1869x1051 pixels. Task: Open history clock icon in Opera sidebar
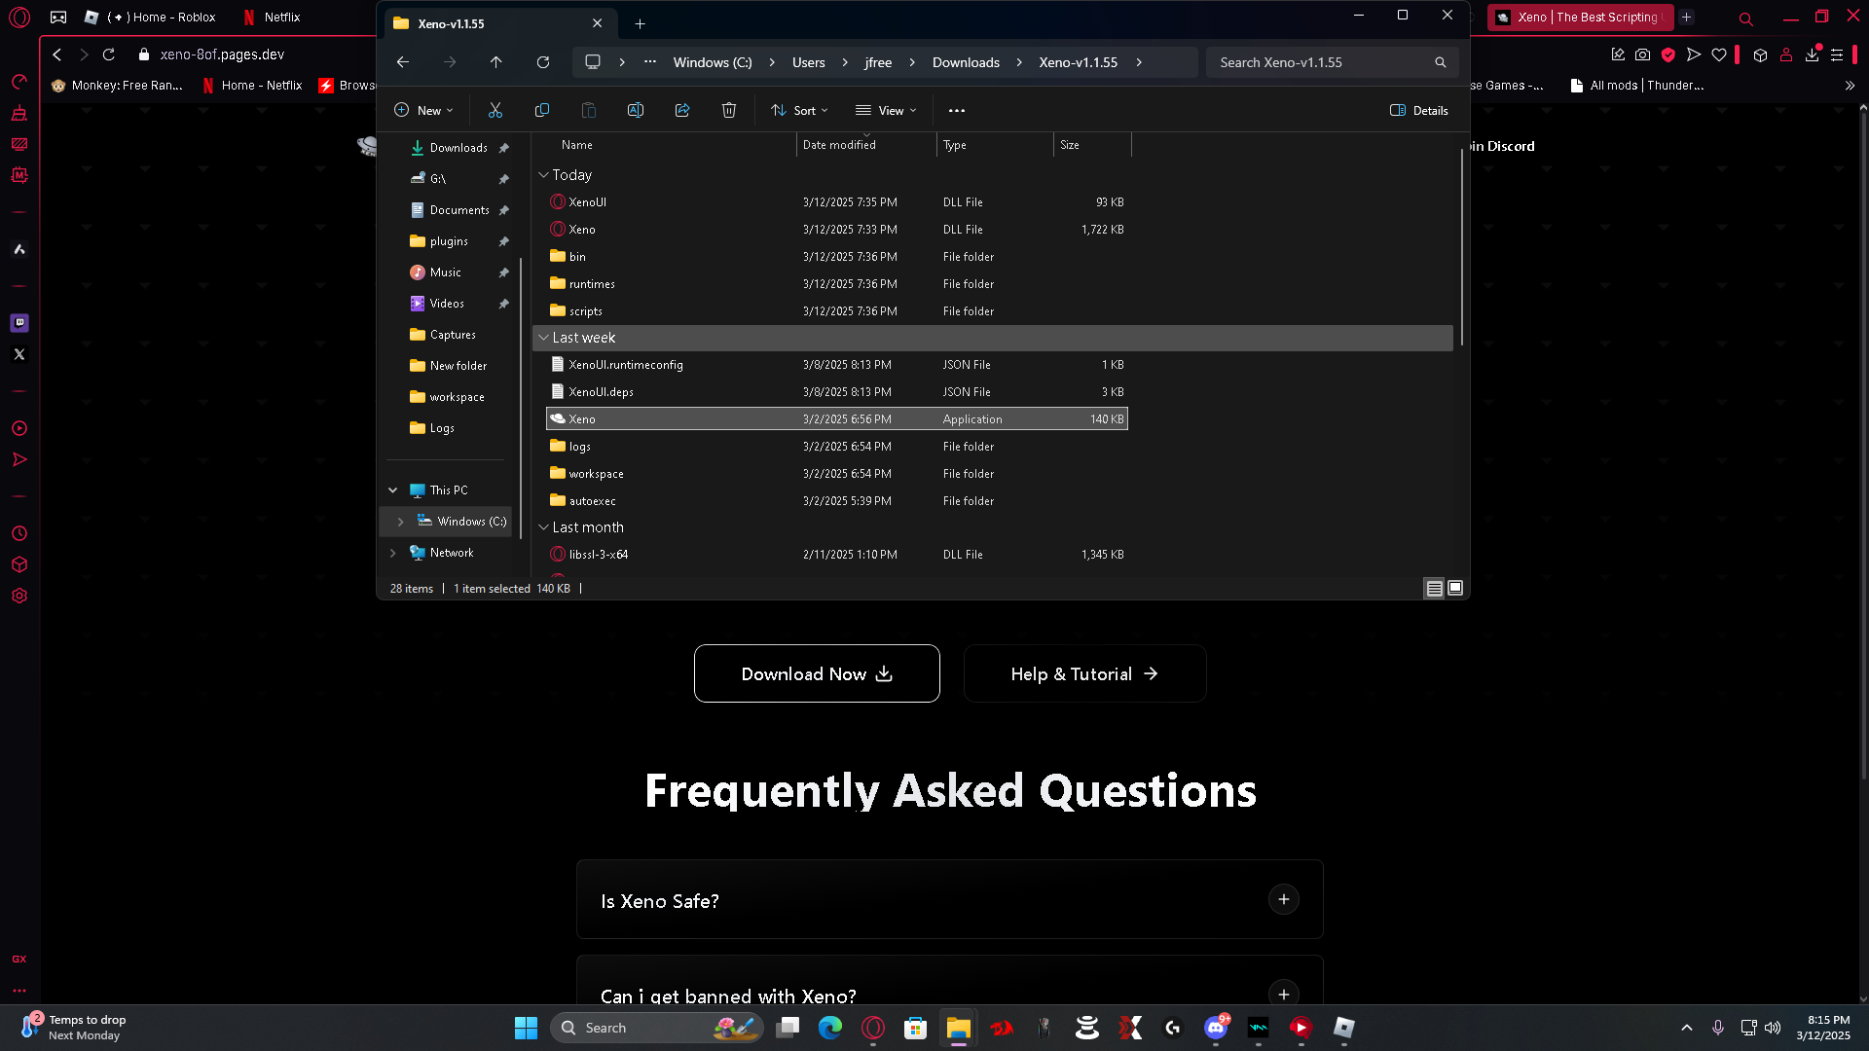19,533
